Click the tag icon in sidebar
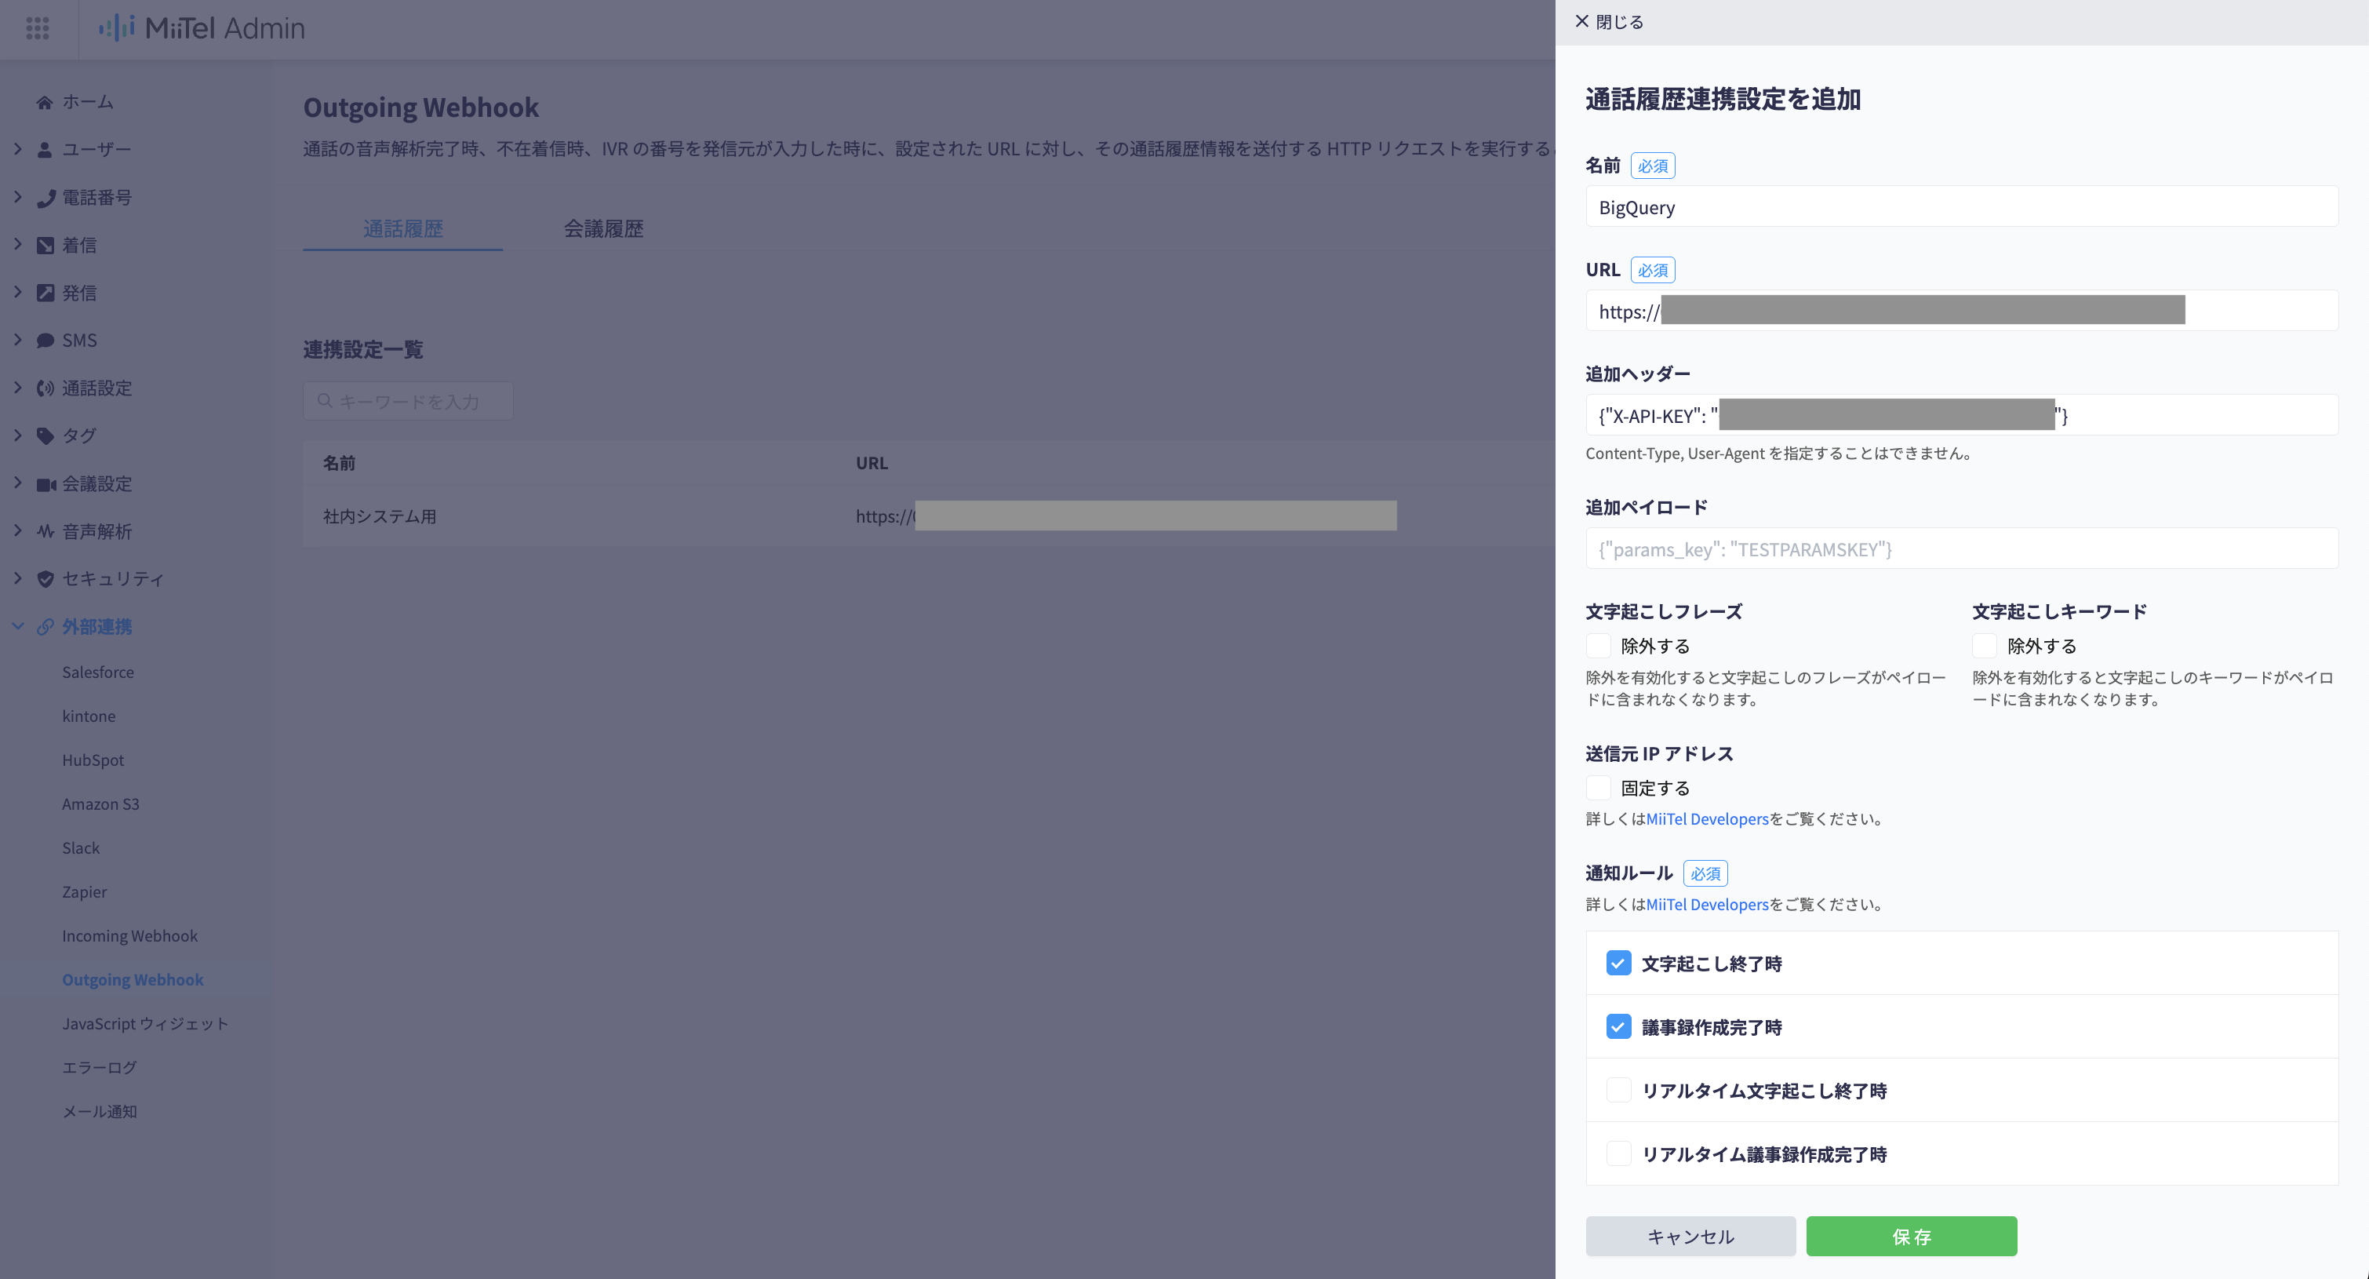Screen dimensions: 2369x1279 (x=45, y=436)
